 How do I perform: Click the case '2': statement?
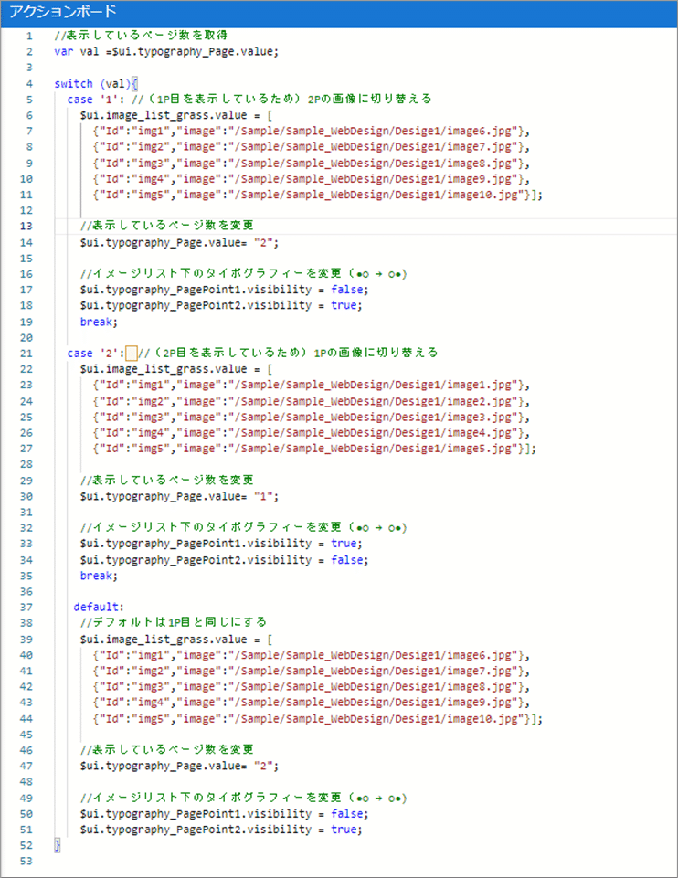coord(95,354)
